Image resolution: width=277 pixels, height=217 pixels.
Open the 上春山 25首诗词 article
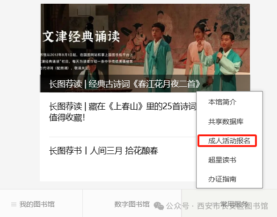tap(123, 112)
